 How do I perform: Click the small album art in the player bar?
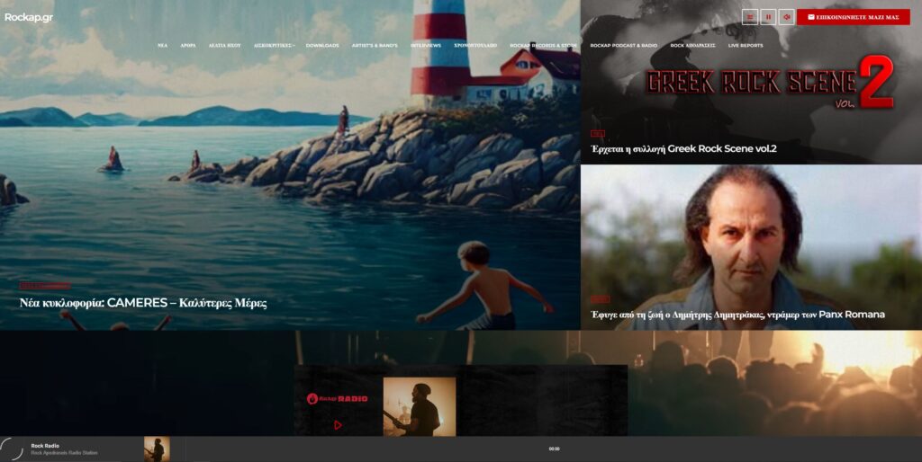pyautogui.click(x=157, y=449)
